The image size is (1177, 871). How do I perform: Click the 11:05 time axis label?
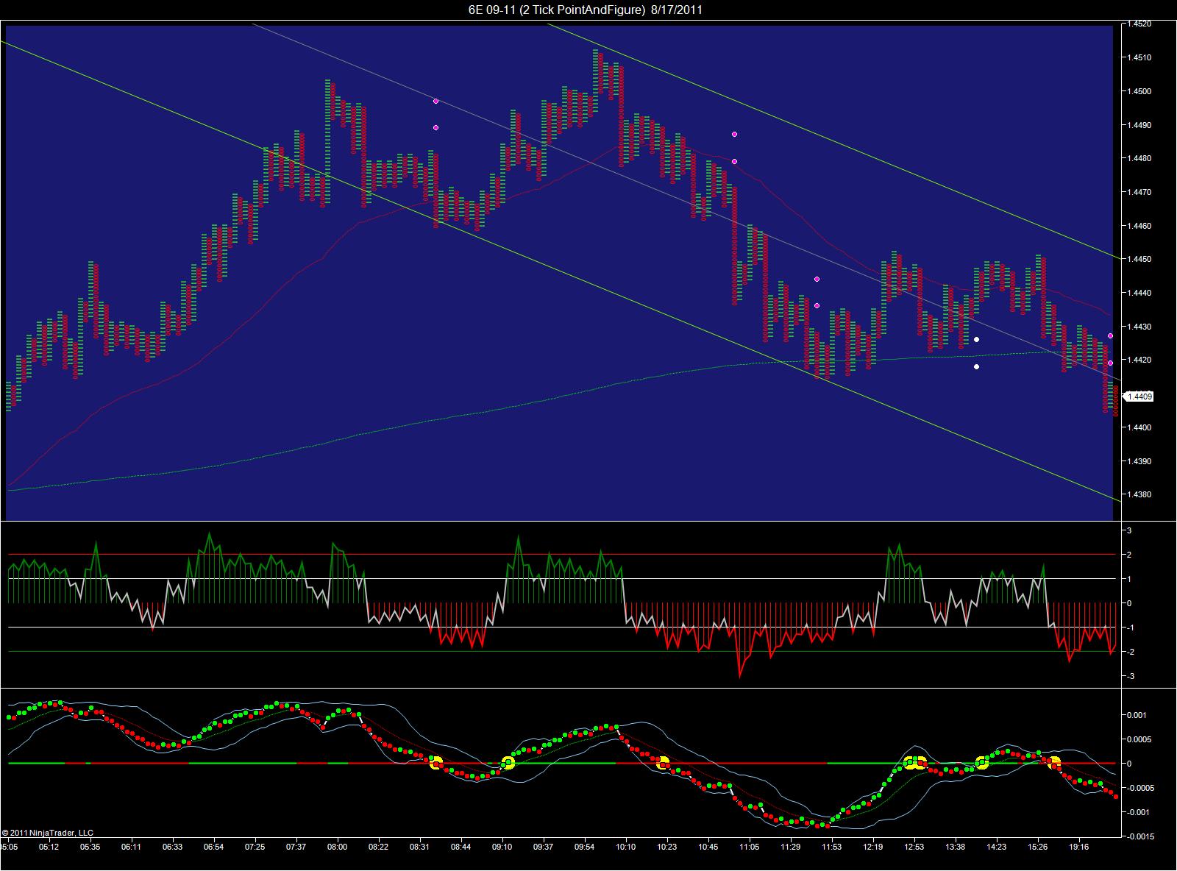[749, 847]
